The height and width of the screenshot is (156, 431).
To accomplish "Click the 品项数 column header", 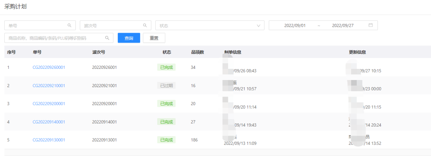I will tap(198, 52).
